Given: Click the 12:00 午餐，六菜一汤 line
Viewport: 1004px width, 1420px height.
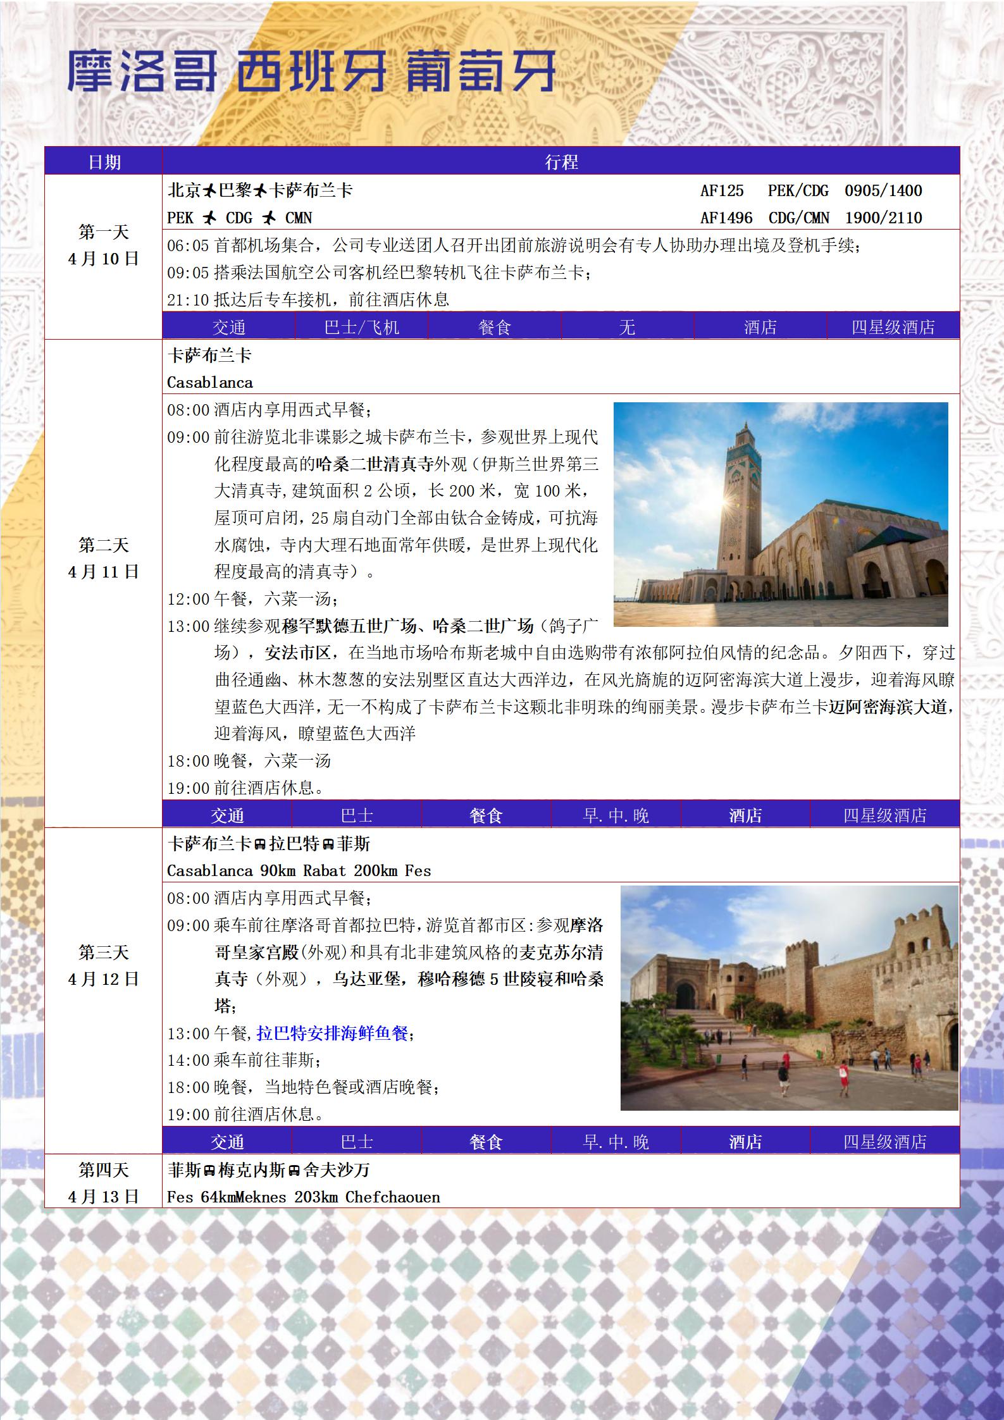Looking at the screenshot, I should 252,599.
